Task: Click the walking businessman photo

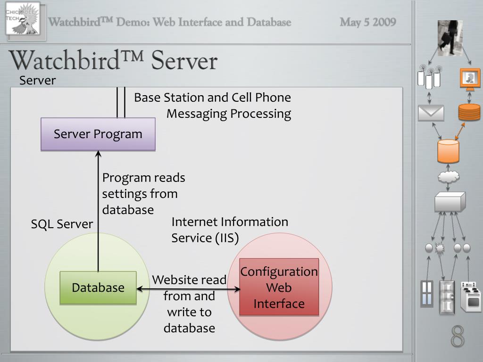Action: tap(450, 38)
